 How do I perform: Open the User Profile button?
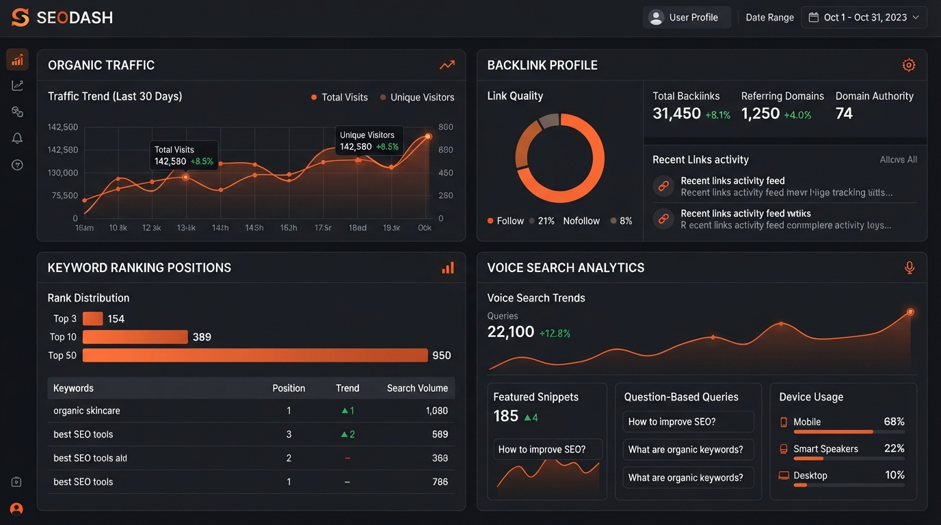pyautogui.click(x=687, y=18)
